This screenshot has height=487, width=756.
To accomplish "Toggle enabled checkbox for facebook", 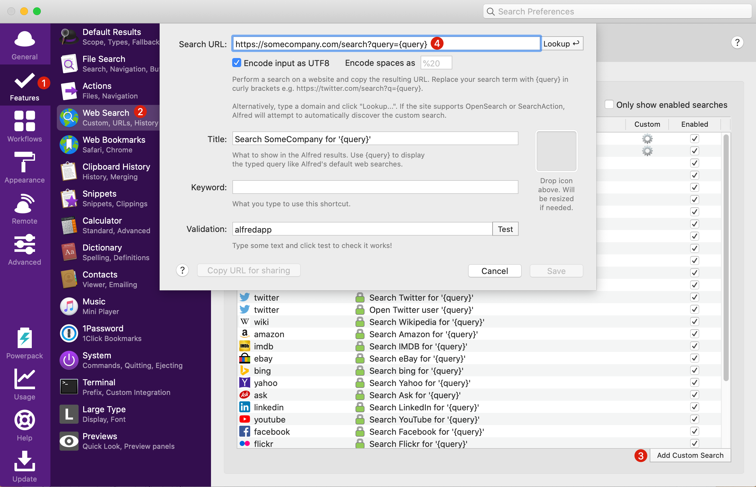I will click(x=694, y=431).
